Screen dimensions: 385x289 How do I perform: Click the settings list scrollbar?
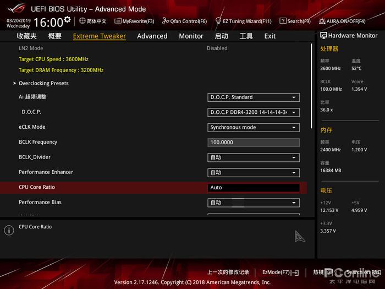coord(311,86)
